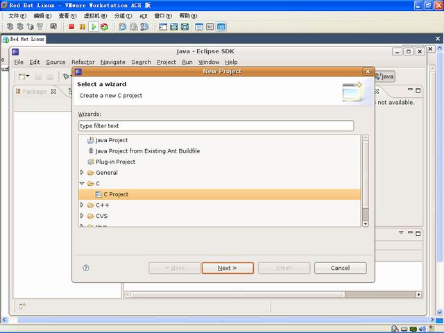The image size is (444, 333).
Task: Click the type filter text field
Action: [x=216, y=126]
